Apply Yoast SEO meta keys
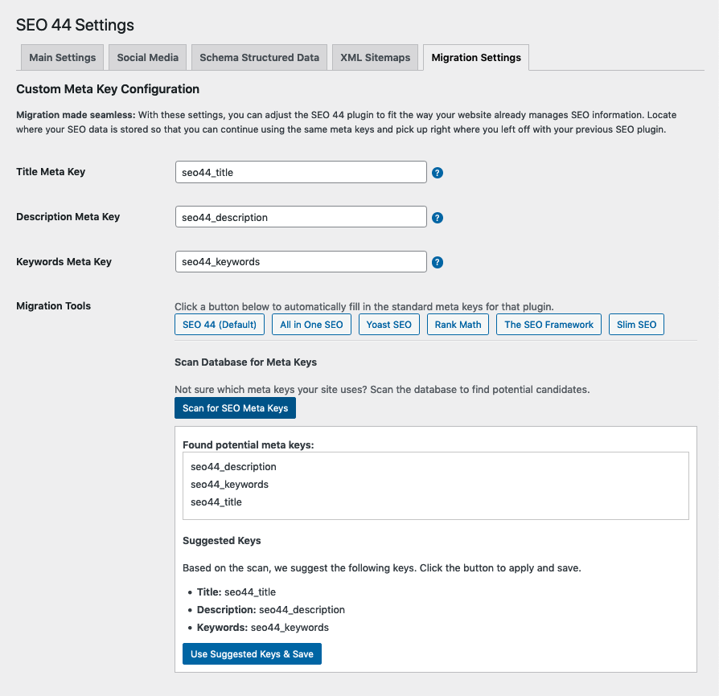The image size is (719, 696). pyautogui.click(x=389, y=325)
